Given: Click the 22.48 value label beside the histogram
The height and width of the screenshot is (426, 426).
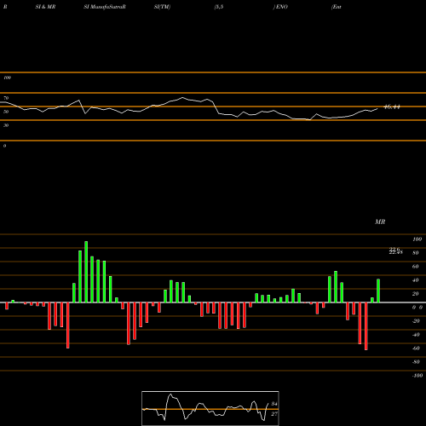Looking at the screenshot, I should pos(395,252).
